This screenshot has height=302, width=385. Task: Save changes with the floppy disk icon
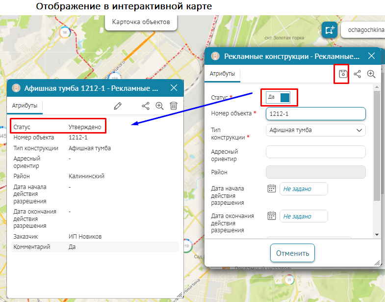[x=343, y=74]
